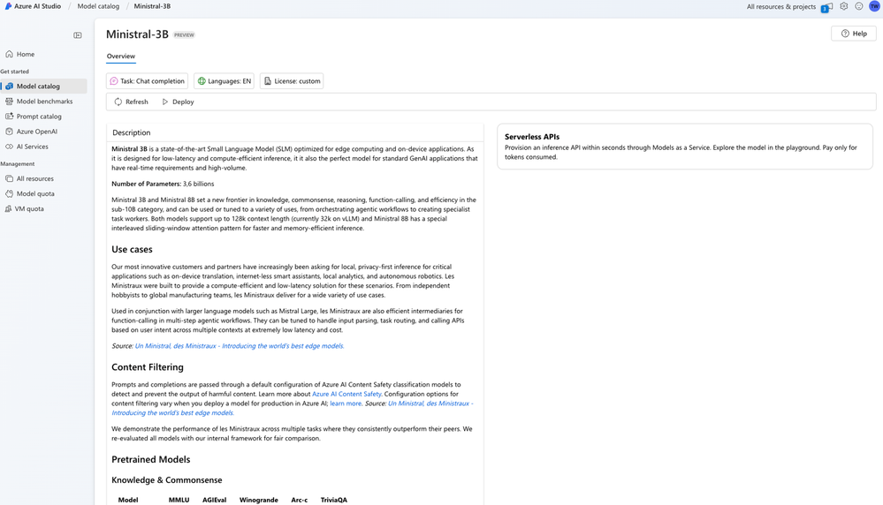Image resolution: width=883 pixels, height=505 pixels.
Task: Open the 'learn more' content filtering link
Action: coord(346,403)
